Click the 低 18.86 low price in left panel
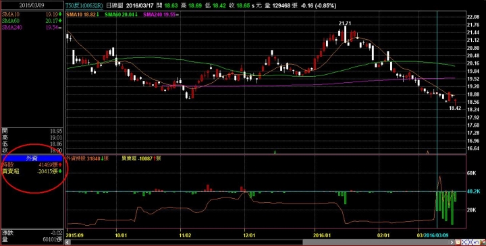This screenshot has width=486, height=246. click(x=32, y=144)
